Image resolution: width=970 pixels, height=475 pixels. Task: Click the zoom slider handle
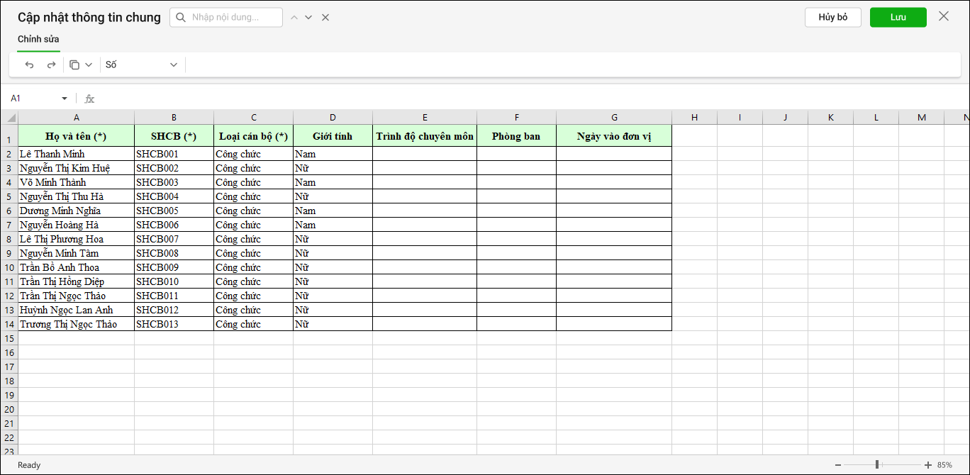tap(877, 465)
